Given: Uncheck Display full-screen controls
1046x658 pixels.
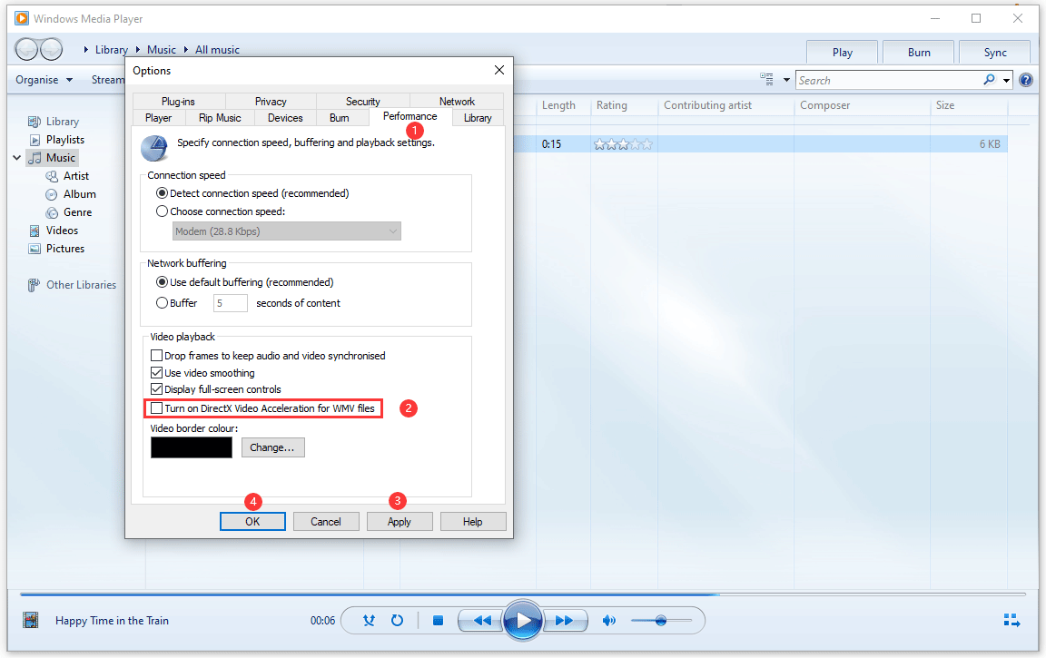Looking at the screenshot, I should (x=157, y=389).
